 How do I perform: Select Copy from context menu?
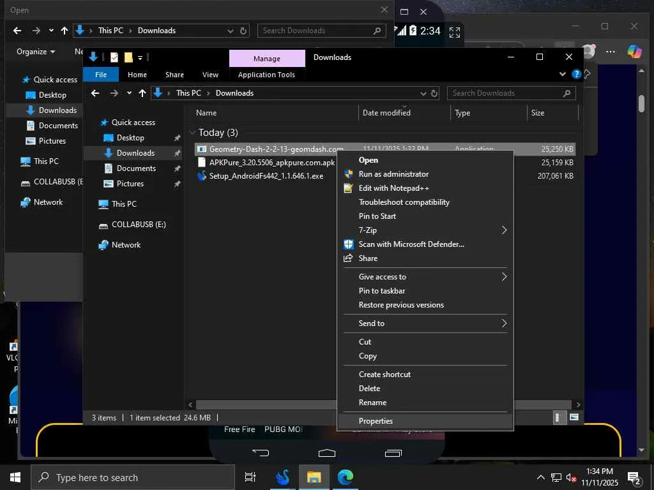tap(367, 356)
